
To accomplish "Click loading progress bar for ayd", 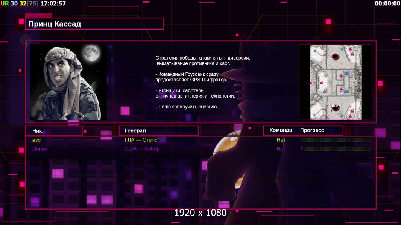I will point(336,139).
